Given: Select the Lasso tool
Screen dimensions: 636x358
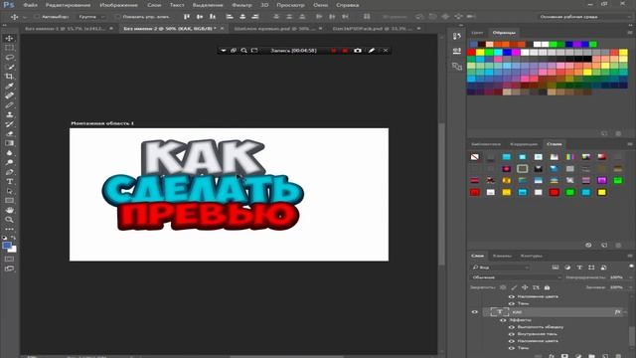Looking at the screenshot, I should [x=9, y=58].
